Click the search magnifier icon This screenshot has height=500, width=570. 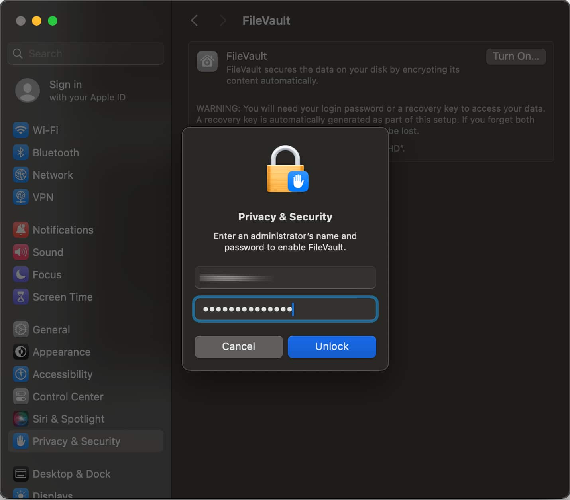pos(18,53)
